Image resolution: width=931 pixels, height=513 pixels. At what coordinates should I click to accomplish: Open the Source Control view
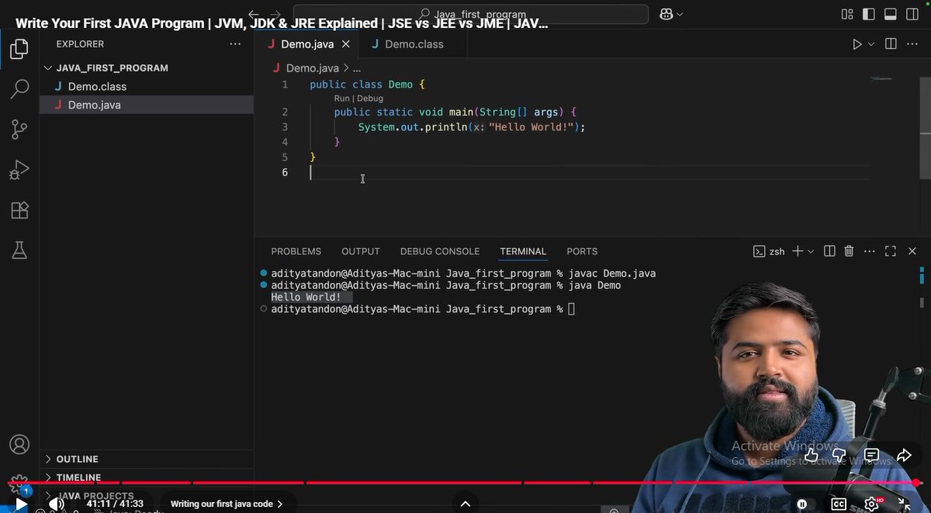click(x=19, y=129)
